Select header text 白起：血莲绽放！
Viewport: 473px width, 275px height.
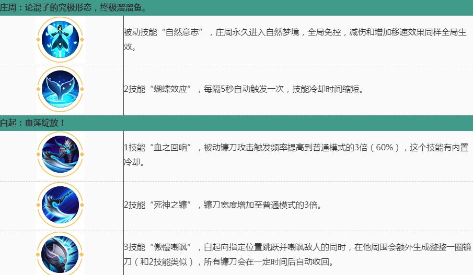pos(32,123)
